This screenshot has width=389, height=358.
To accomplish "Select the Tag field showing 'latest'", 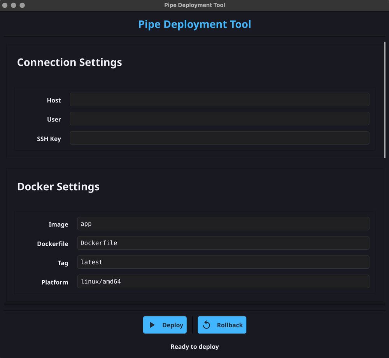I will click(x=223, y=262).
